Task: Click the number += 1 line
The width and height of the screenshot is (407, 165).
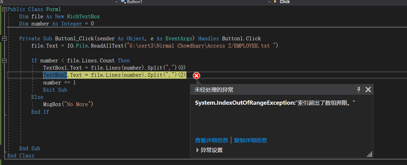Action: [x=59, y=83]
